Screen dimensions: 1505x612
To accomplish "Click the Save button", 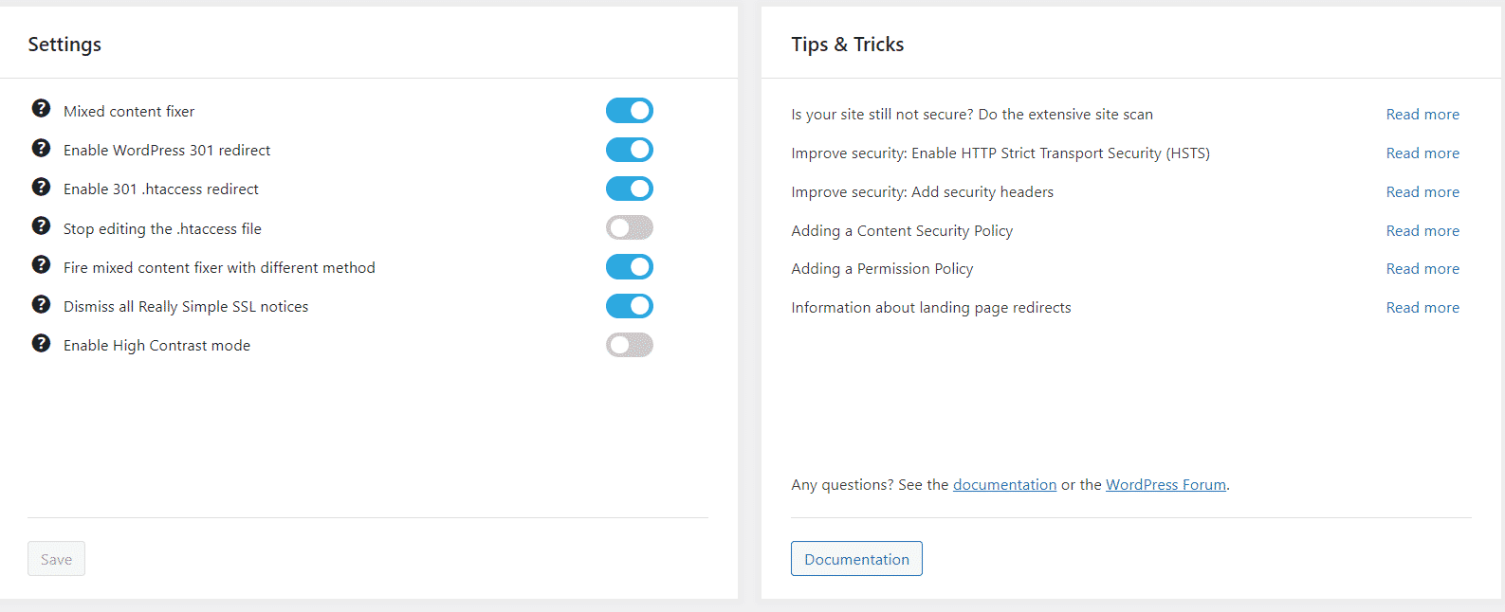I will click(x=56, y=559).
